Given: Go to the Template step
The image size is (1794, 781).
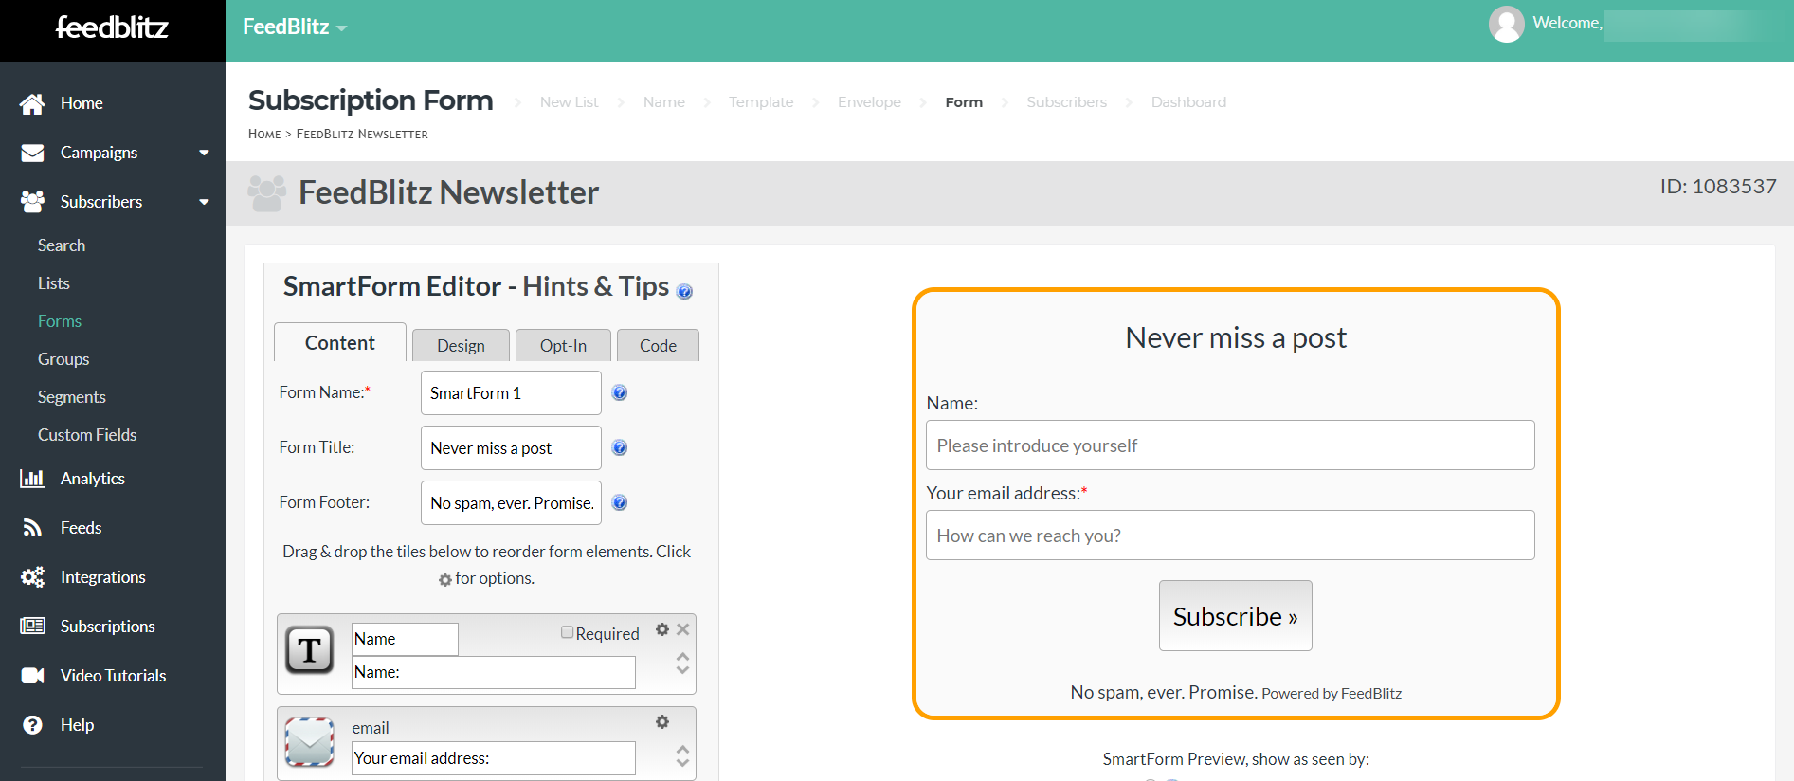Looking at the screenshot, I should 761,102.
